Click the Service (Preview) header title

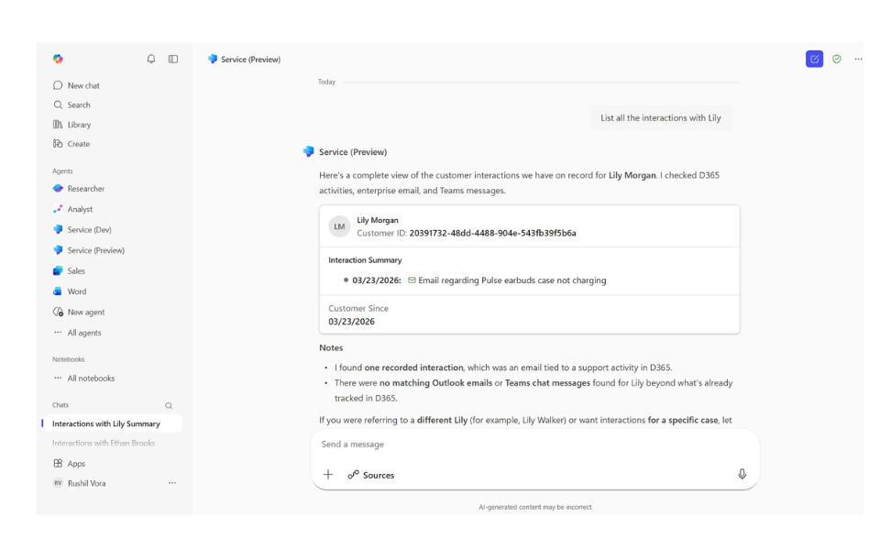tap(250, 59)
